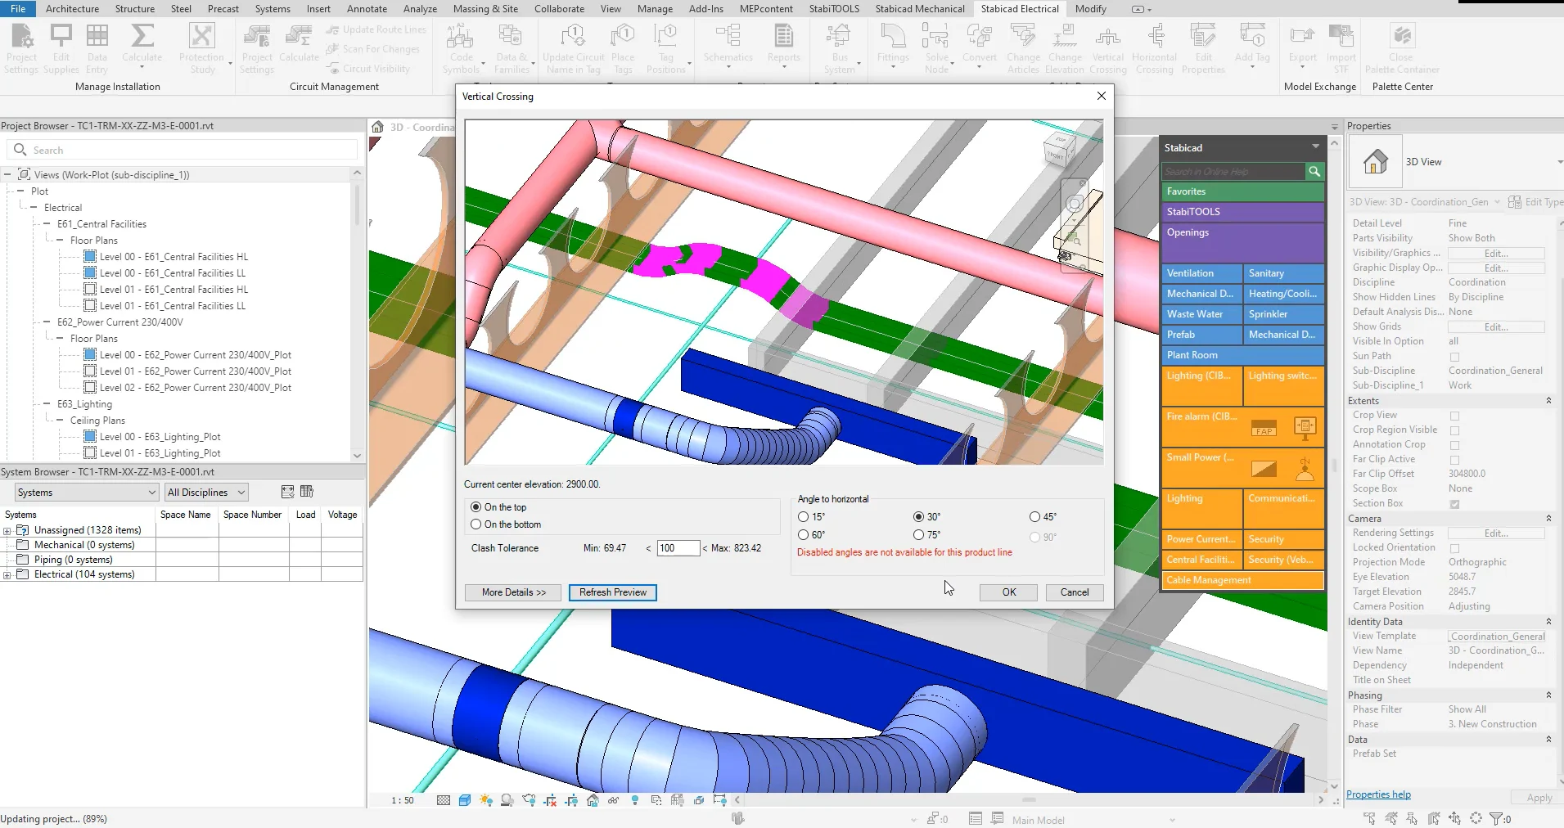
Task: Click the visual style icon in view bar
Action: point(465,800)
